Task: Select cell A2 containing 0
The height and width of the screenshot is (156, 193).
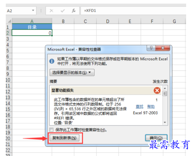Action: click(x=32, y=33)
